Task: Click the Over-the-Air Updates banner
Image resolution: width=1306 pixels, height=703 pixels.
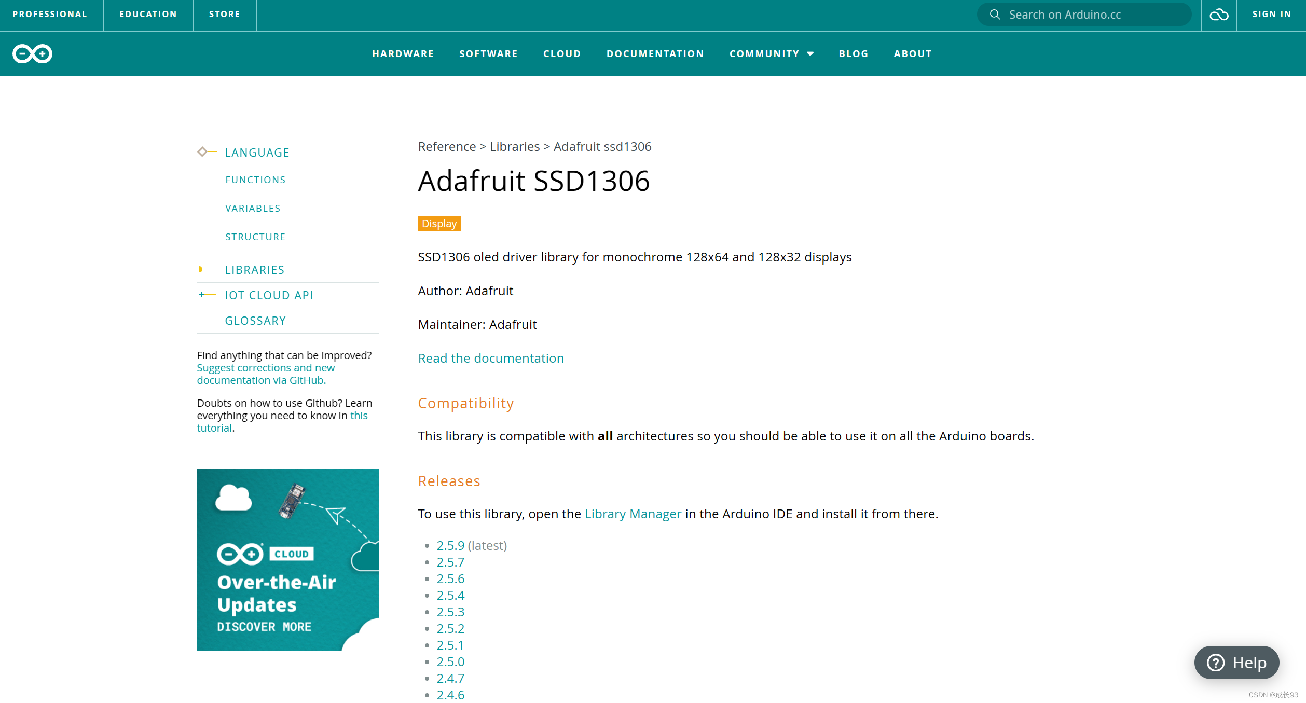Action: [x=288, y=560]
